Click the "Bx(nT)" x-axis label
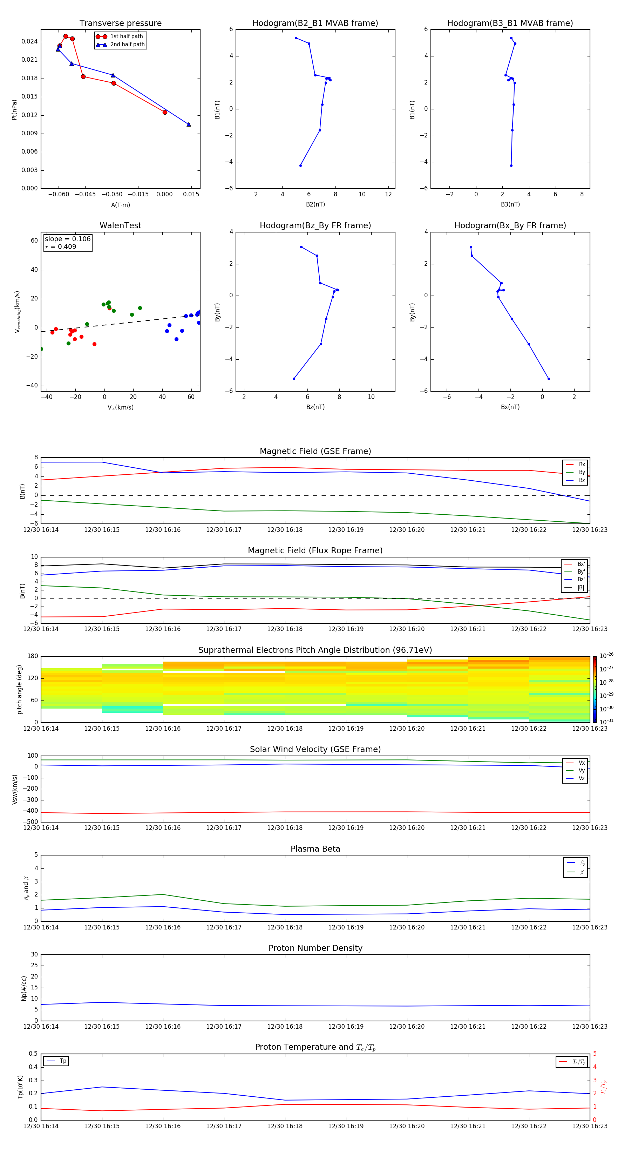 (510, 407)
